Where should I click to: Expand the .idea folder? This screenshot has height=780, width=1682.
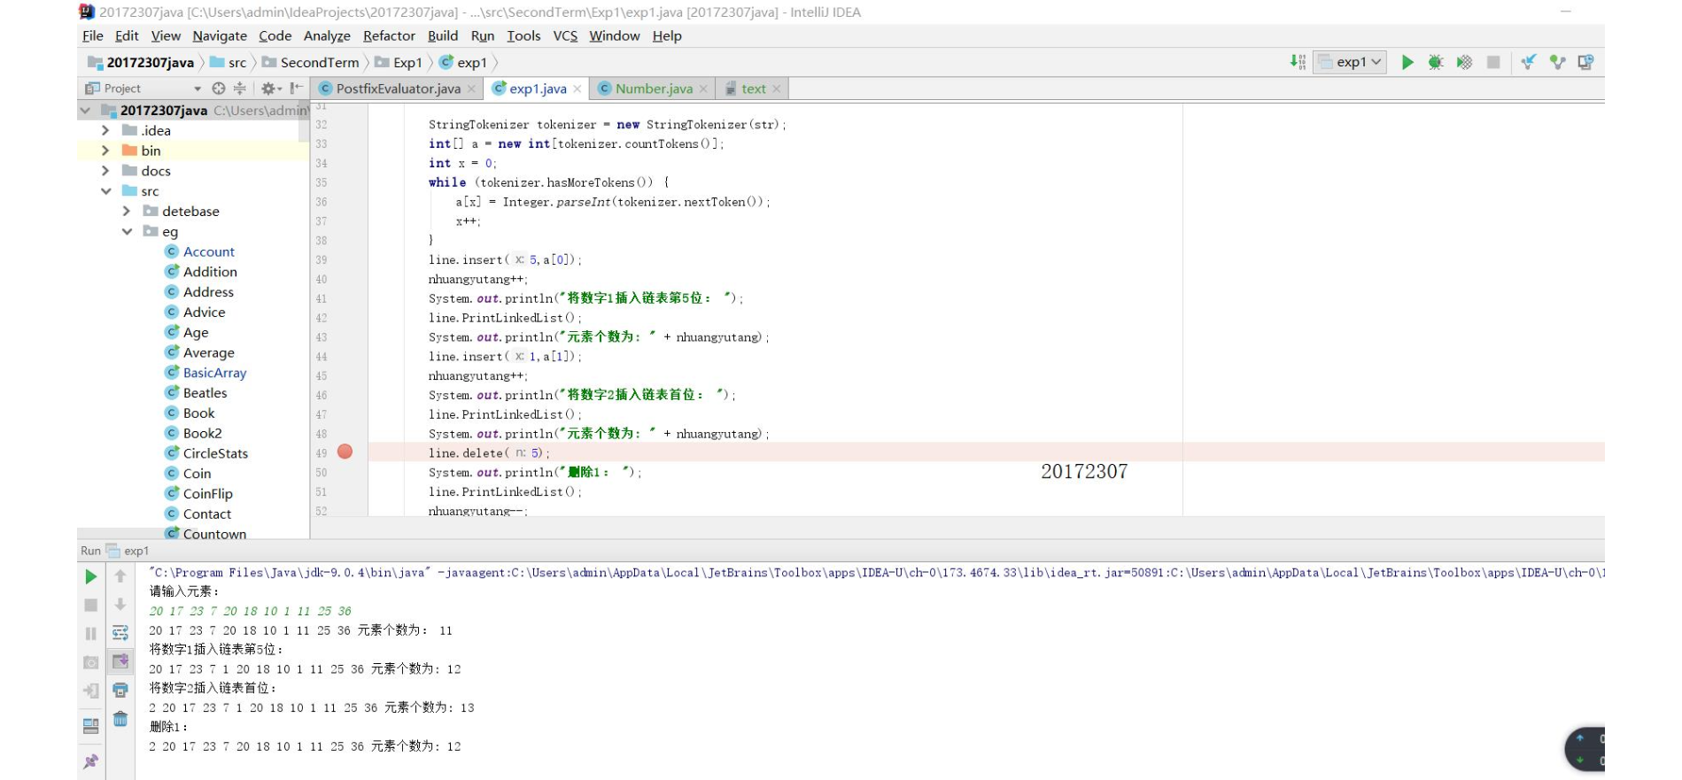105,131
